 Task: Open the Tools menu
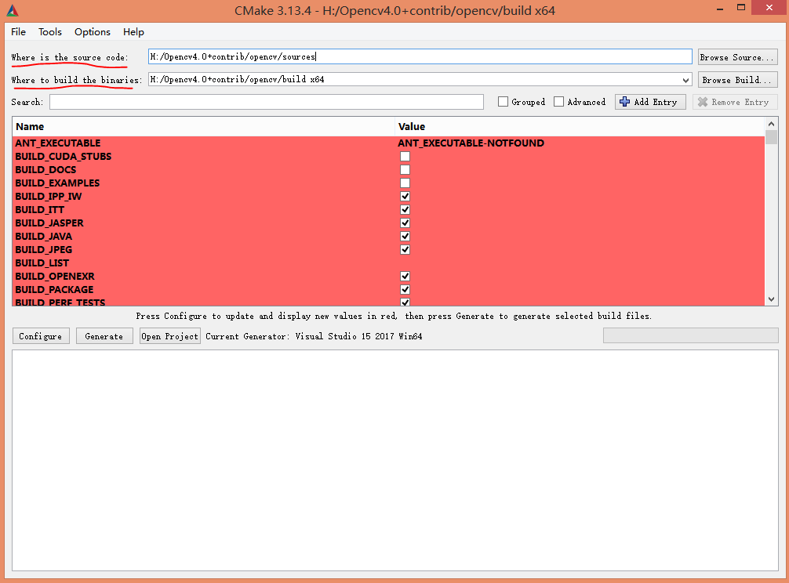pos(50,31)
